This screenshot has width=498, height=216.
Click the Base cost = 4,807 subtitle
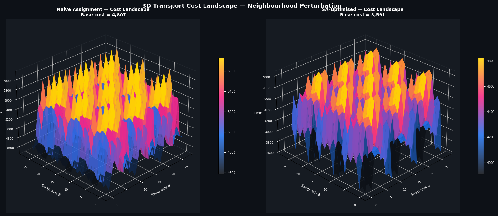103,15
